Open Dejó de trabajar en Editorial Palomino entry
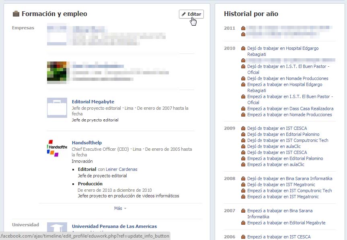The image size is (347, 240). coord(283,134)
